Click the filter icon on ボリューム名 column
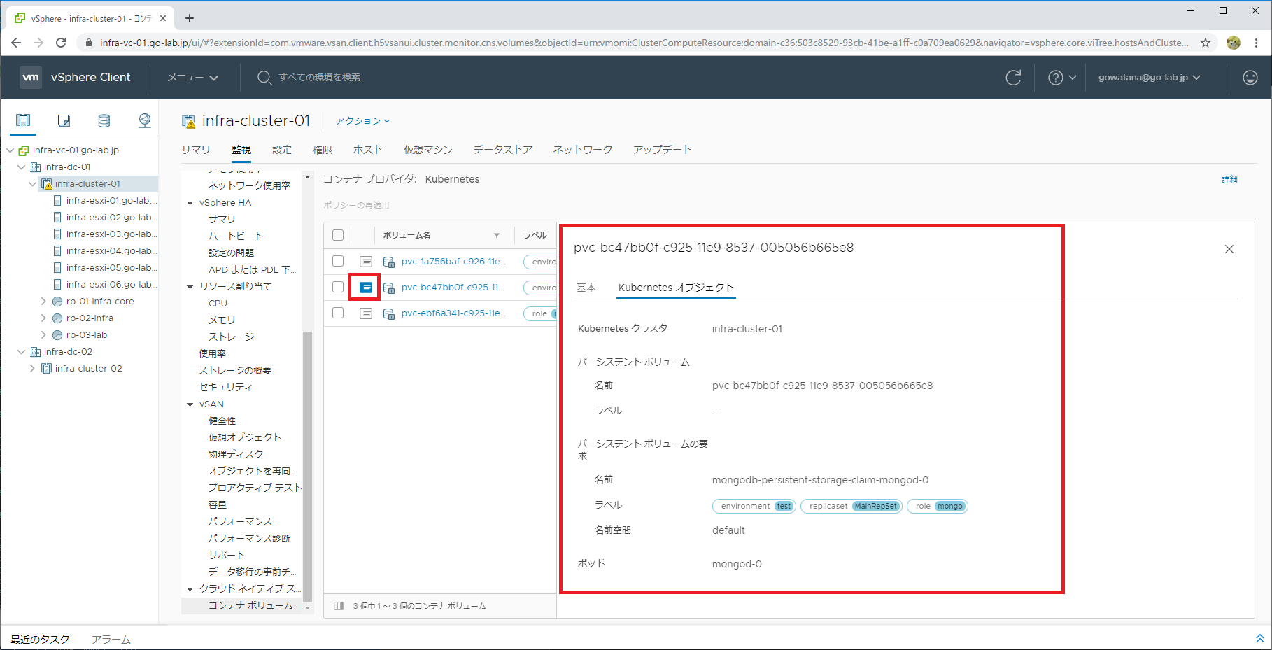This screenshot has height=650, width=1272. (x=497, y=236)
